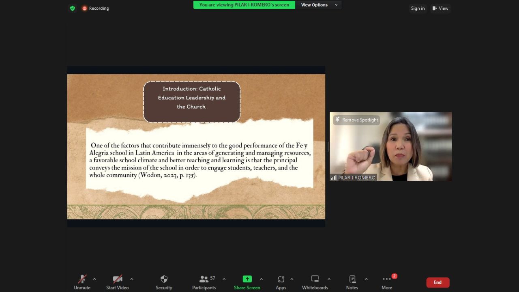Click the screen share notification banner
Screen dimensions: 519x292
244,5
